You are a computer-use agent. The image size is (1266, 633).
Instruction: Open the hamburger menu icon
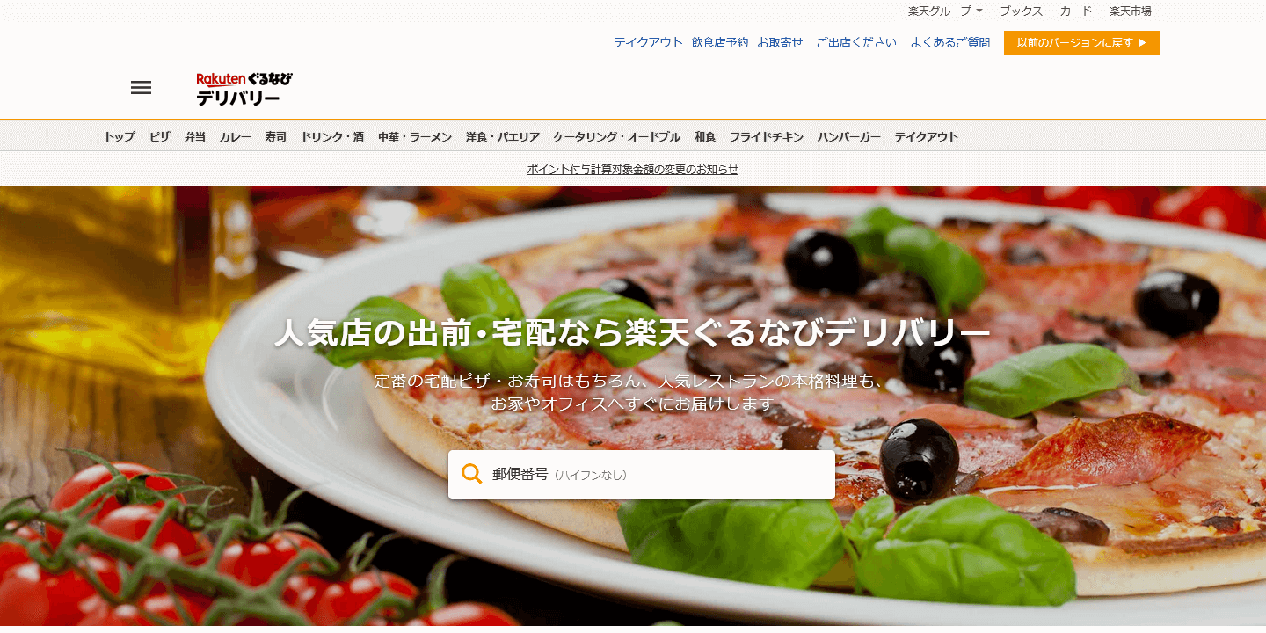coord(141,88)
